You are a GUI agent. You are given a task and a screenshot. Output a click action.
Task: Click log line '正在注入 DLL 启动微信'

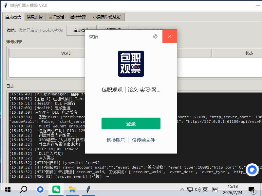pyautogui.click(x=43, y=112)
